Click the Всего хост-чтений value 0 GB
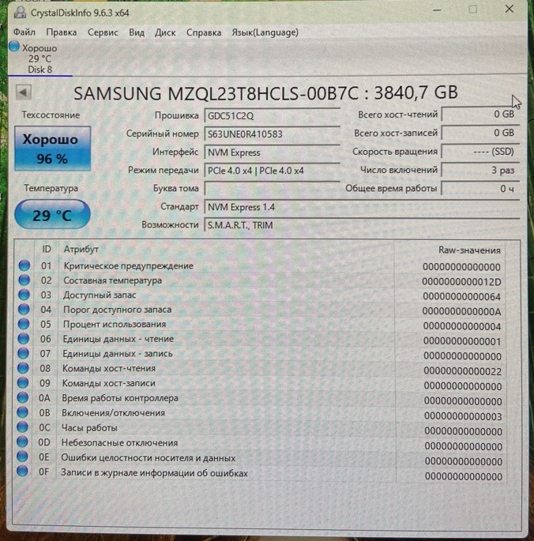The image size is (534, 541). point(480,115)
